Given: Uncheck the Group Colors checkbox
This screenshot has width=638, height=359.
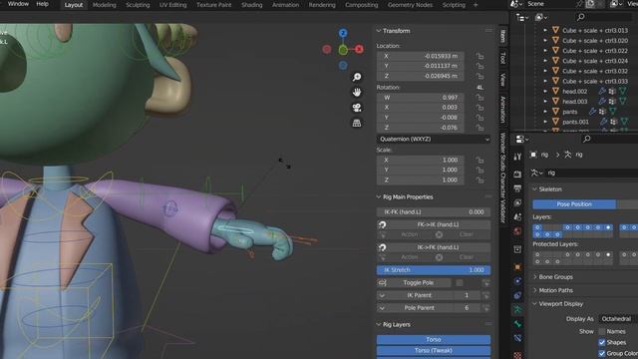Looking at the screenshot, I should pyautogui.click(x=602, y=353).
